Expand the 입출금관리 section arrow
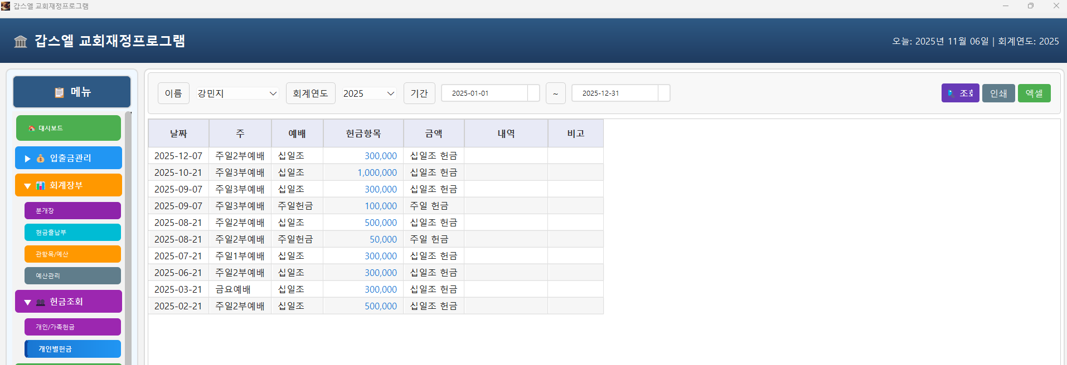This screenshot has height=365, width=1067. pos(27,159)
